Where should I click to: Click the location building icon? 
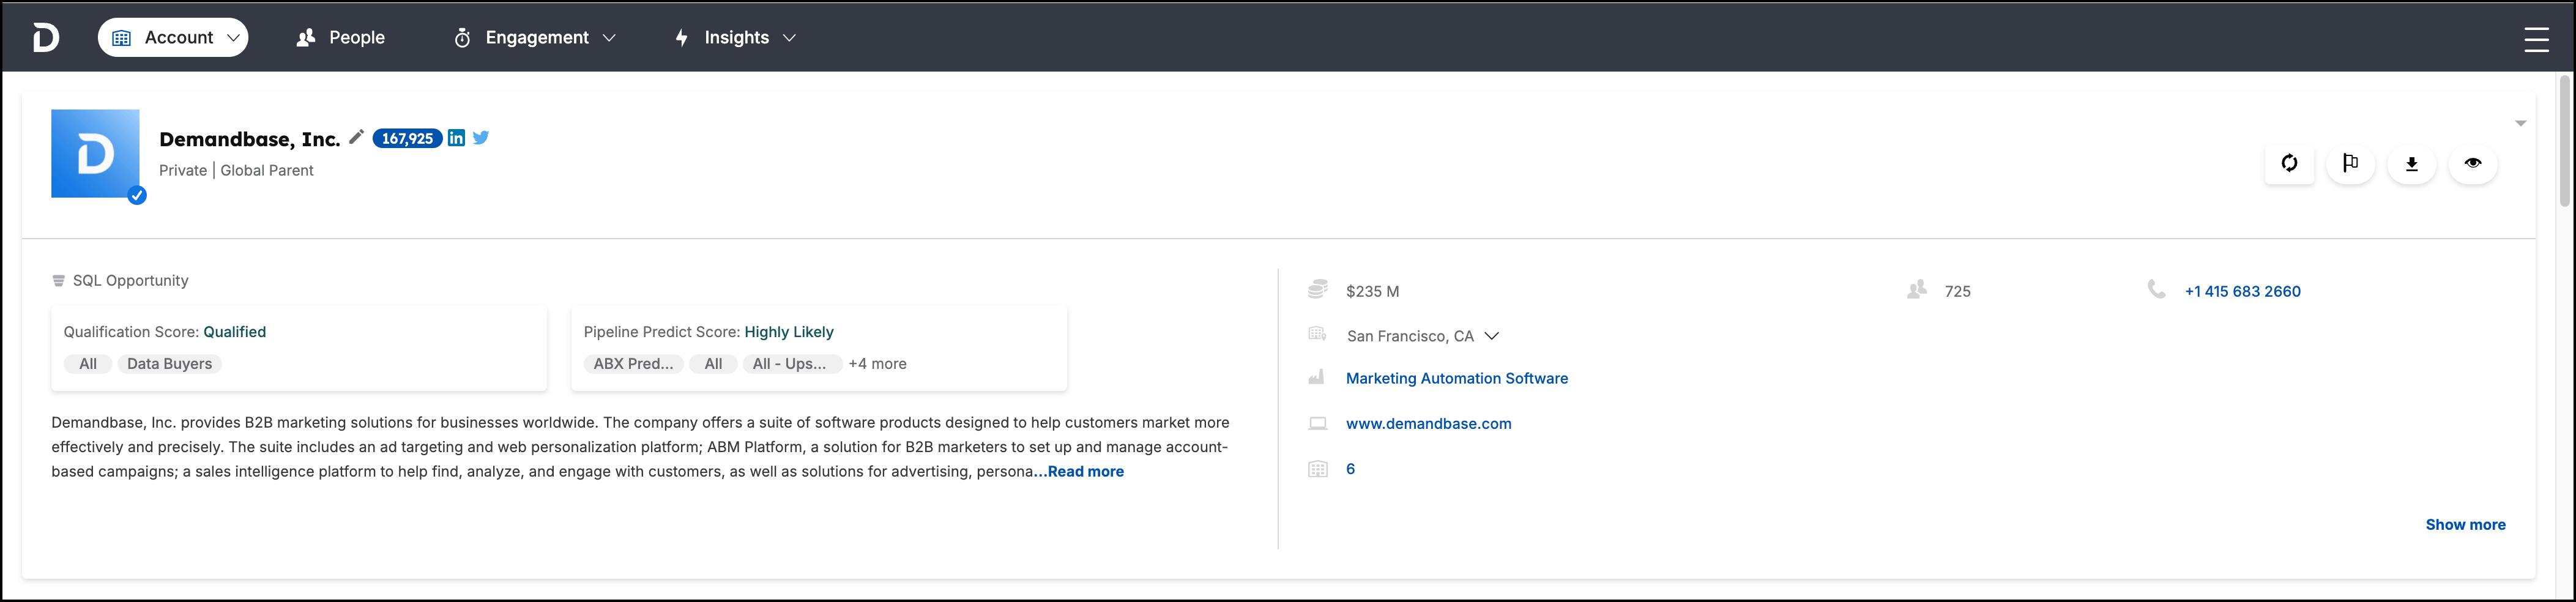pos(1318,334)
